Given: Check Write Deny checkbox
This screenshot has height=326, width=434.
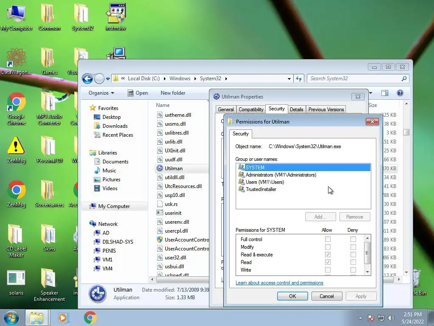Looking at the screenshot, I should tap(353, 270).
